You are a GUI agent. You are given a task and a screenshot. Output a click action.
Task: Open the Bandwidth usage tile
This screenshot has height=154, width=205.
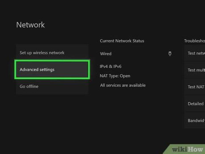195,120
